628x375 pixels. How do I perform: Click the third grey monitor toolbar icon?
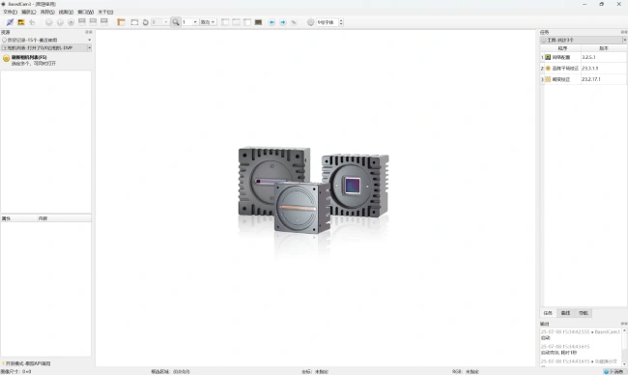104,21
